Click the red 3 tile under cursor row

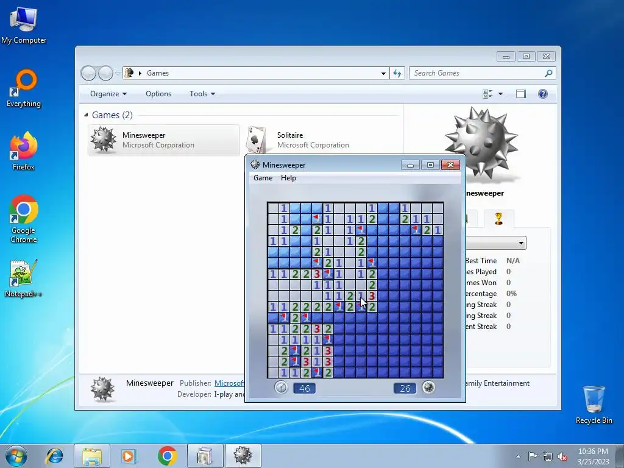click(372, 296)
